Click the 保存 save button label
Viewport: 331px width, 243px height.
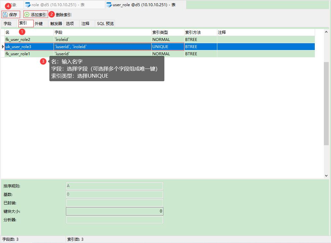point(13,15)
